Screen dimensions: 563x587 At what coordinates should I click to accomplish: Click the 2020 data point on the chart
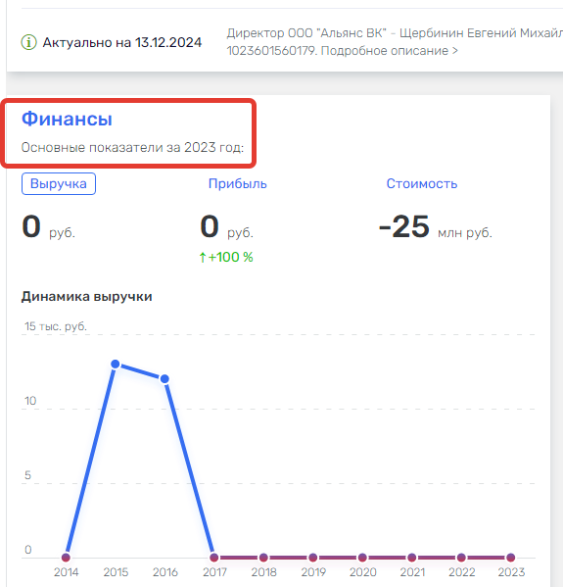[x=362, y=558]
